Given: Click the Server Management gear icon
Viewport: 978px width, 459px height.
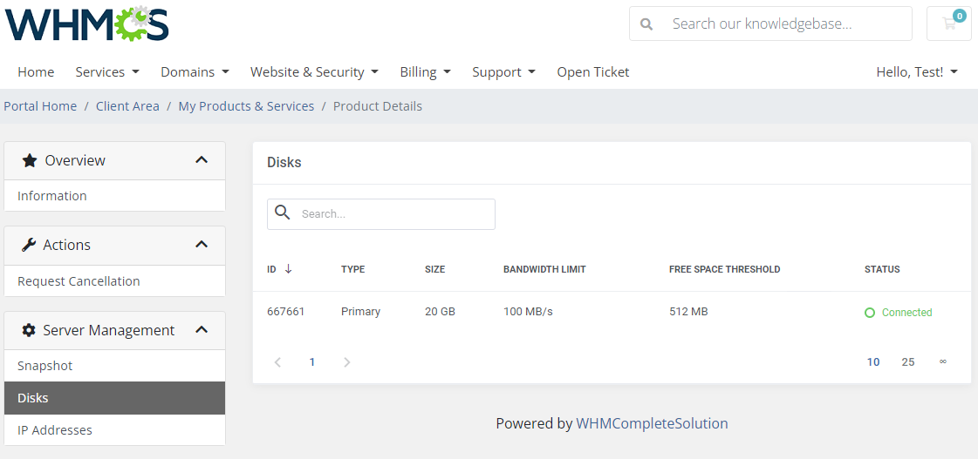Looking at the screenshot, I should pyautogui.click(x=29, y=330).
